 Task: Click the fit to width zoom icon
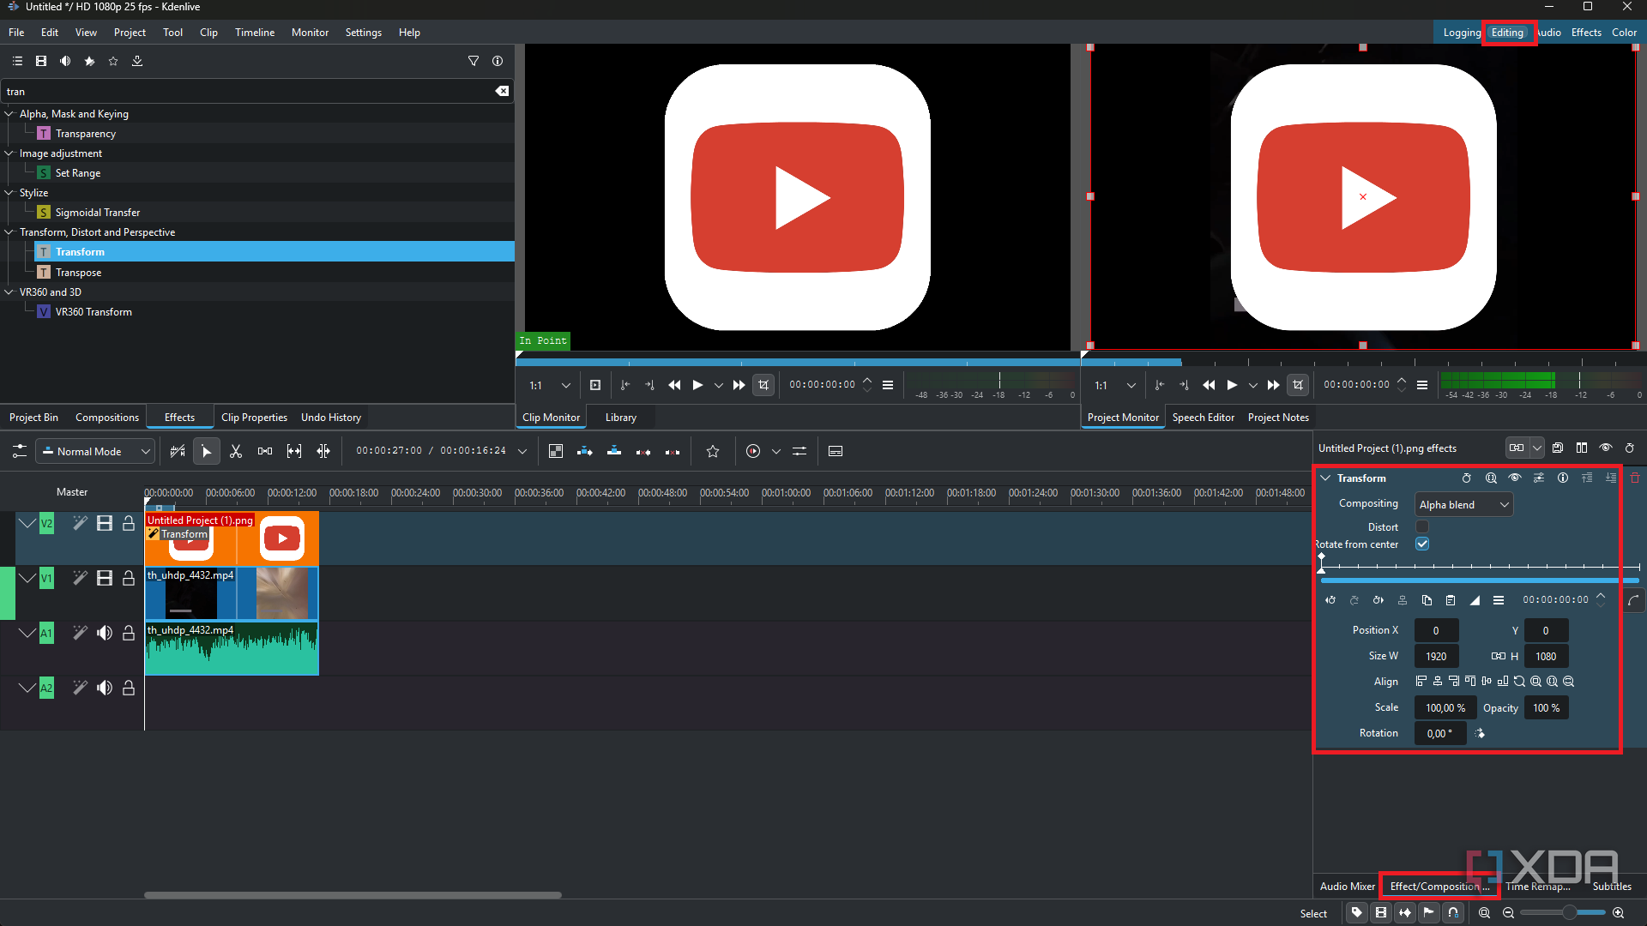coord(1553,682)
